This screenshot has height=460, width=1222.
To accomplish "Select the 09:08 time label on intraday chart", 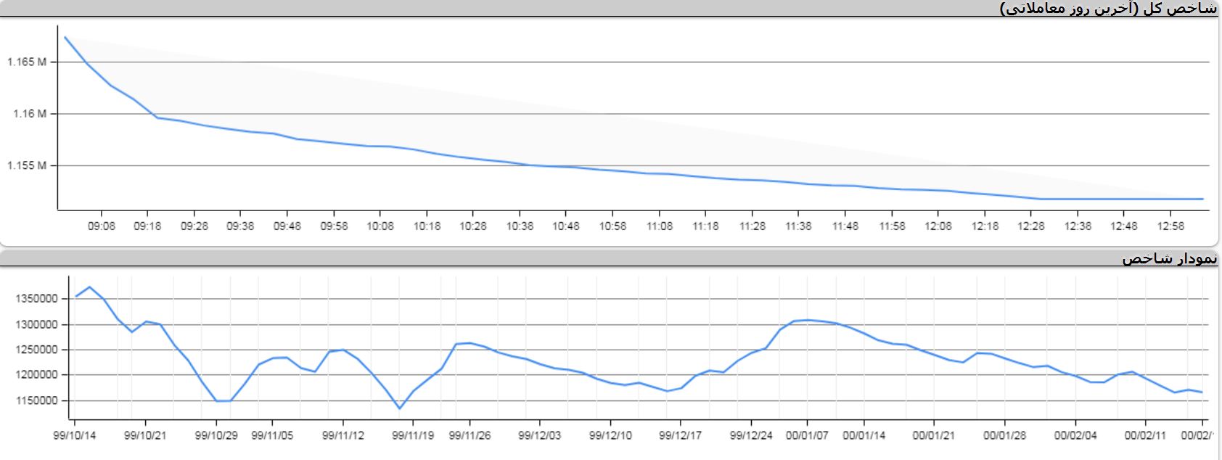I will click(x=101, y=226).
